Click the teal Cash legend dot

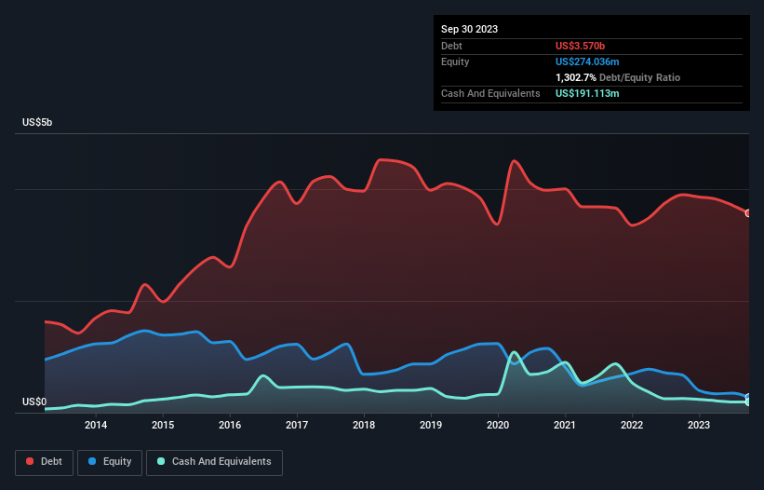pyautogui.click(x=161, y=461)
